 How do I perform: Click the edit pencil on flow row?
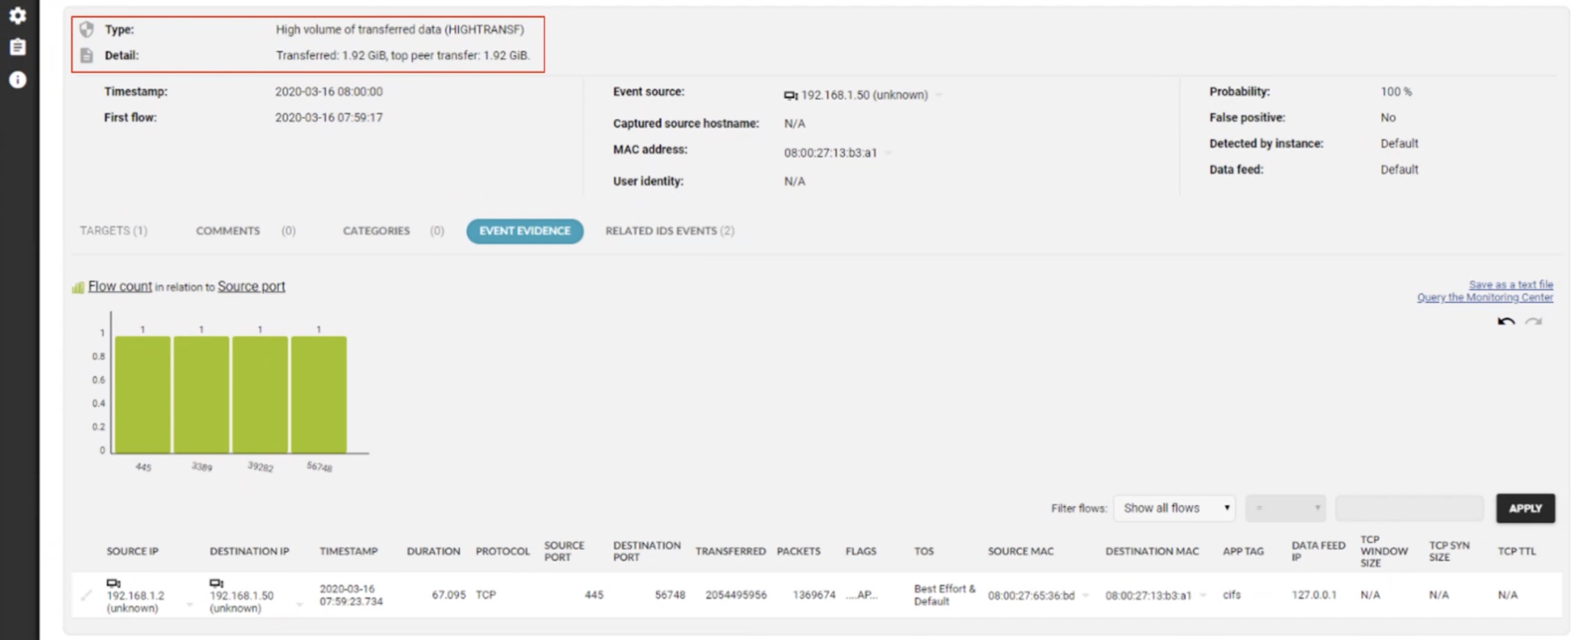86,595
